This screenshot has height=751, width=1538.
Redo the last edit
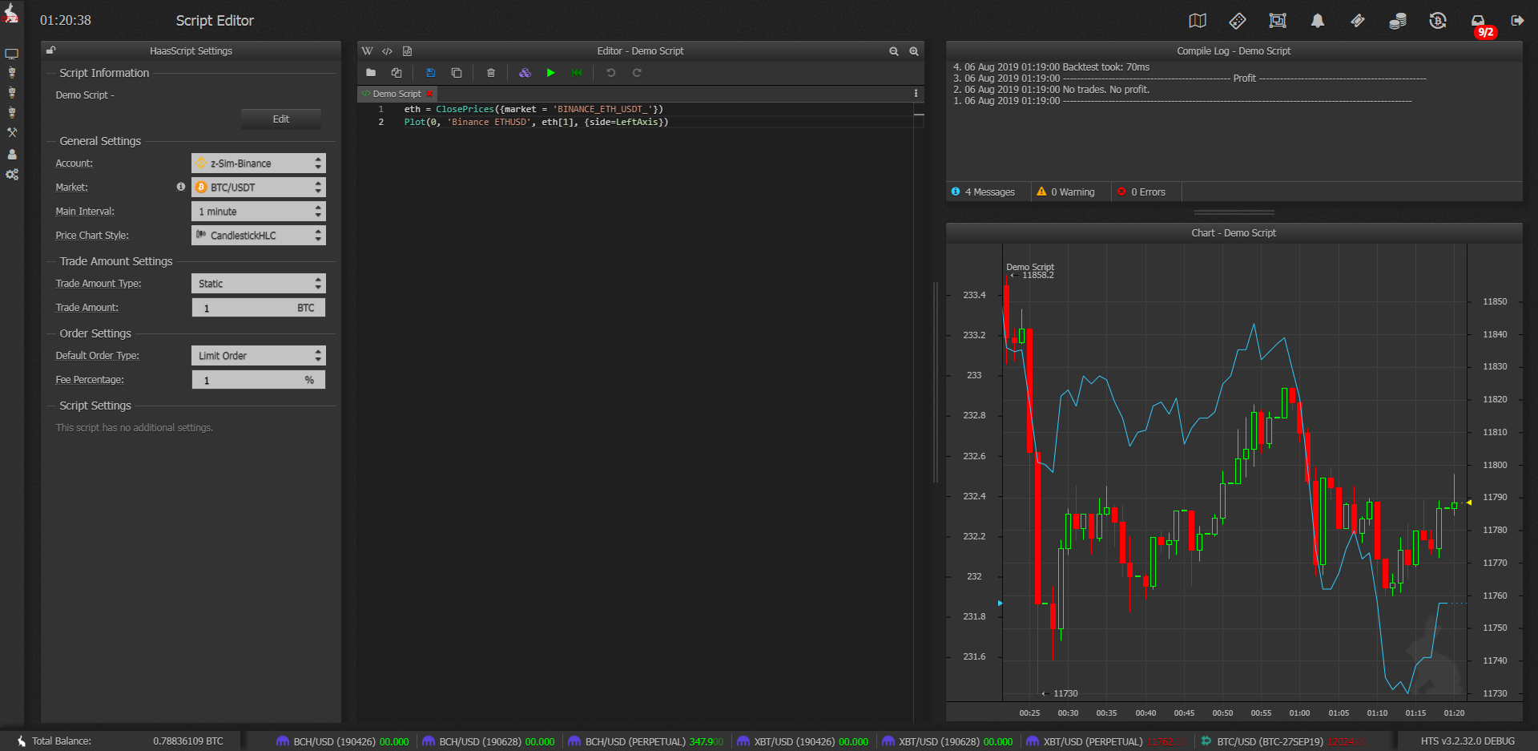[637, 73]
